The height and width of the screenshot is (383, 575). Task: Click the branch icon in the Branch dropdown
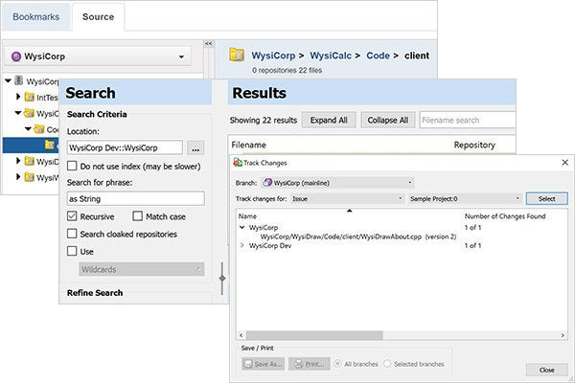(x=267, y=183)
